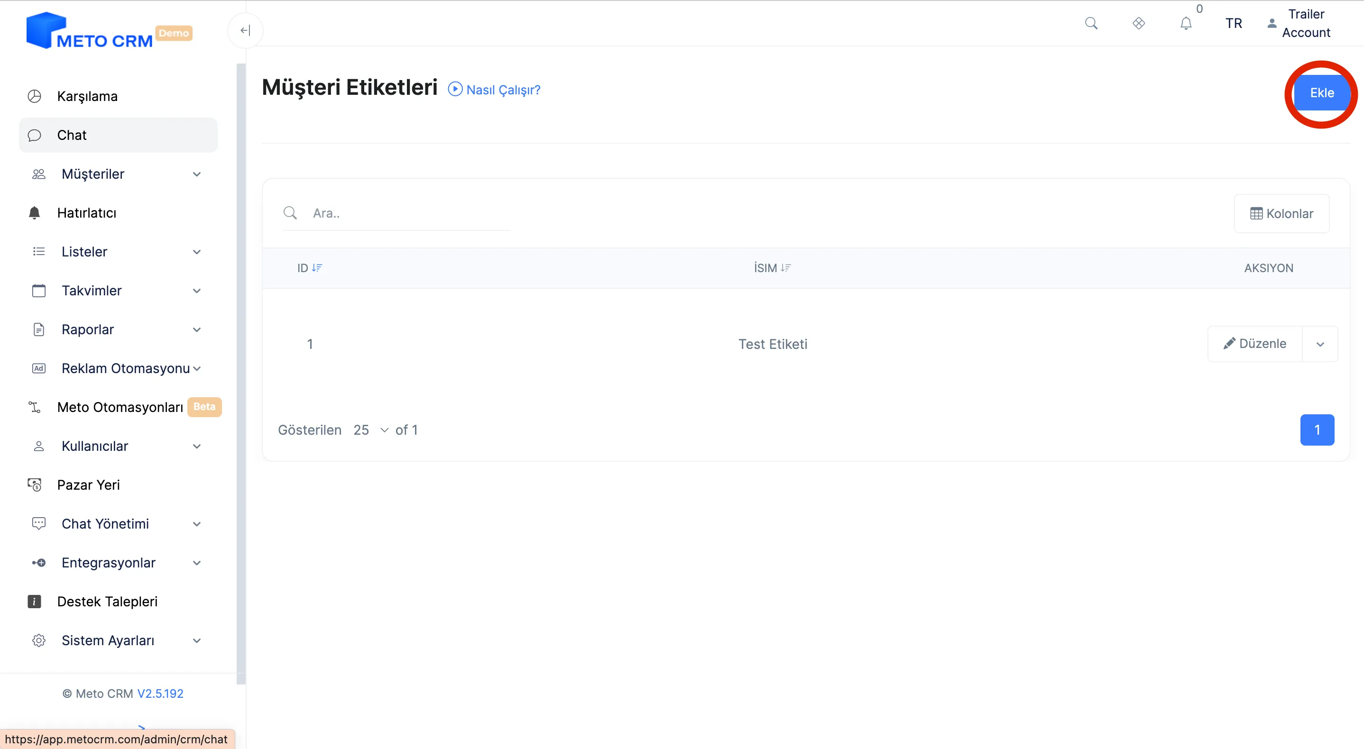The height and width of the screenshot is (749, 1364).
Task: Open Chat in the sidebar
Action: point(118,135)
